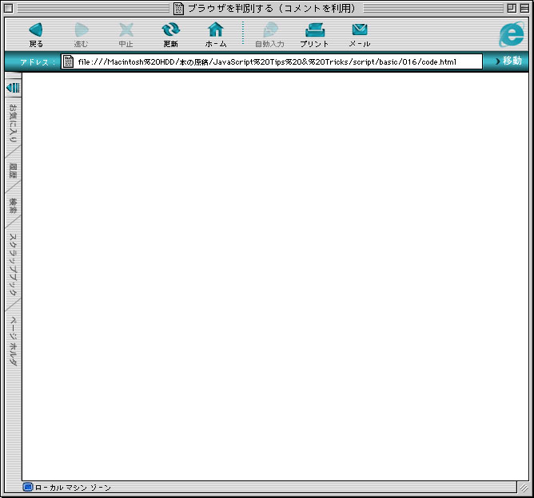This screenshot has width=534, height=498.
Task: Click the page icon beside the address URL
Action: click(x=69, y=61)
